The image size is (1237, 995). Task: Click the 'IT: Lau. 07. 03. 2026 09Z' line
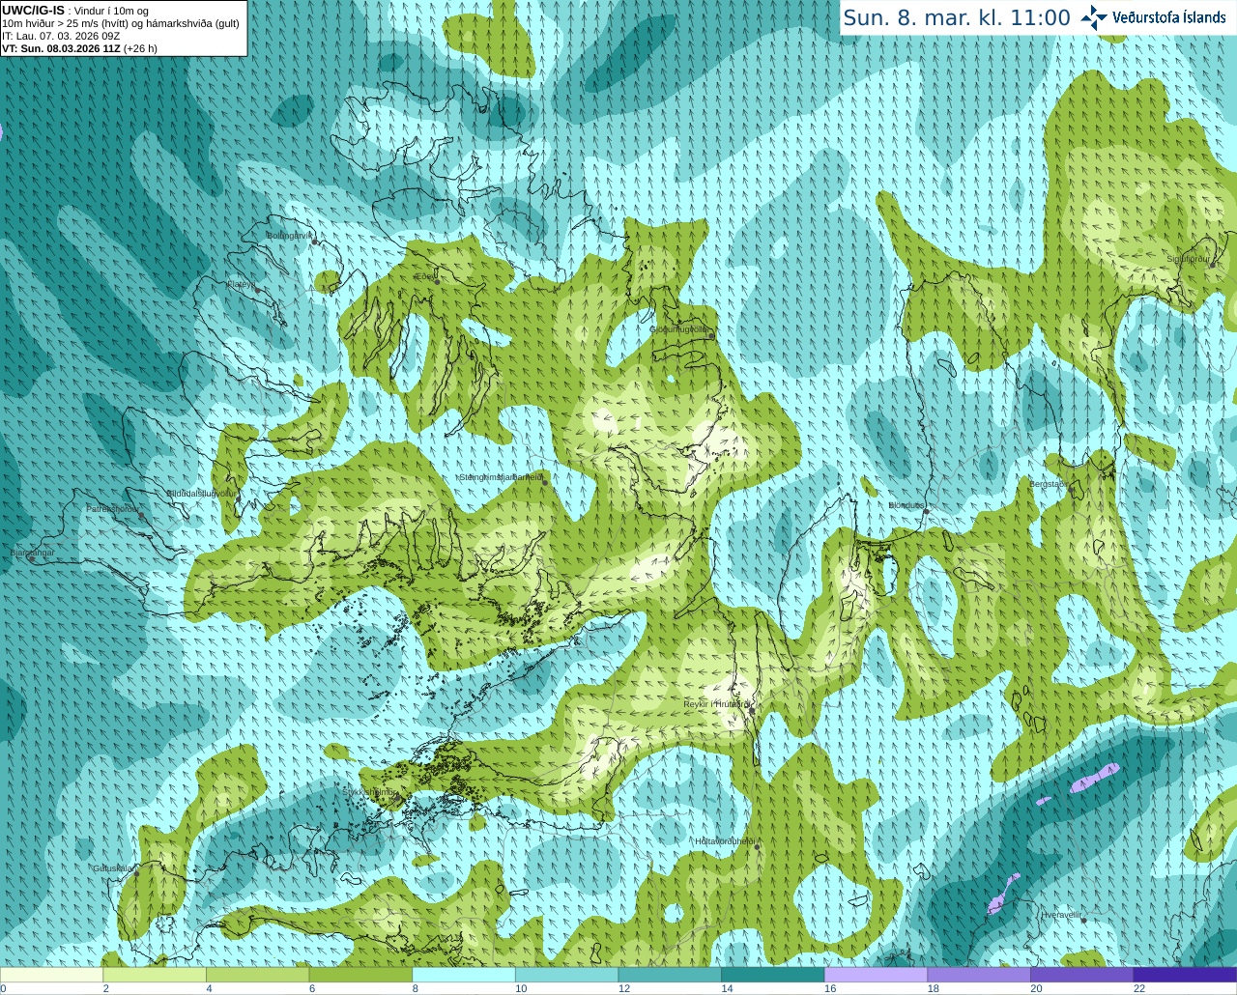pyautogui.click(x=61, y=36)
